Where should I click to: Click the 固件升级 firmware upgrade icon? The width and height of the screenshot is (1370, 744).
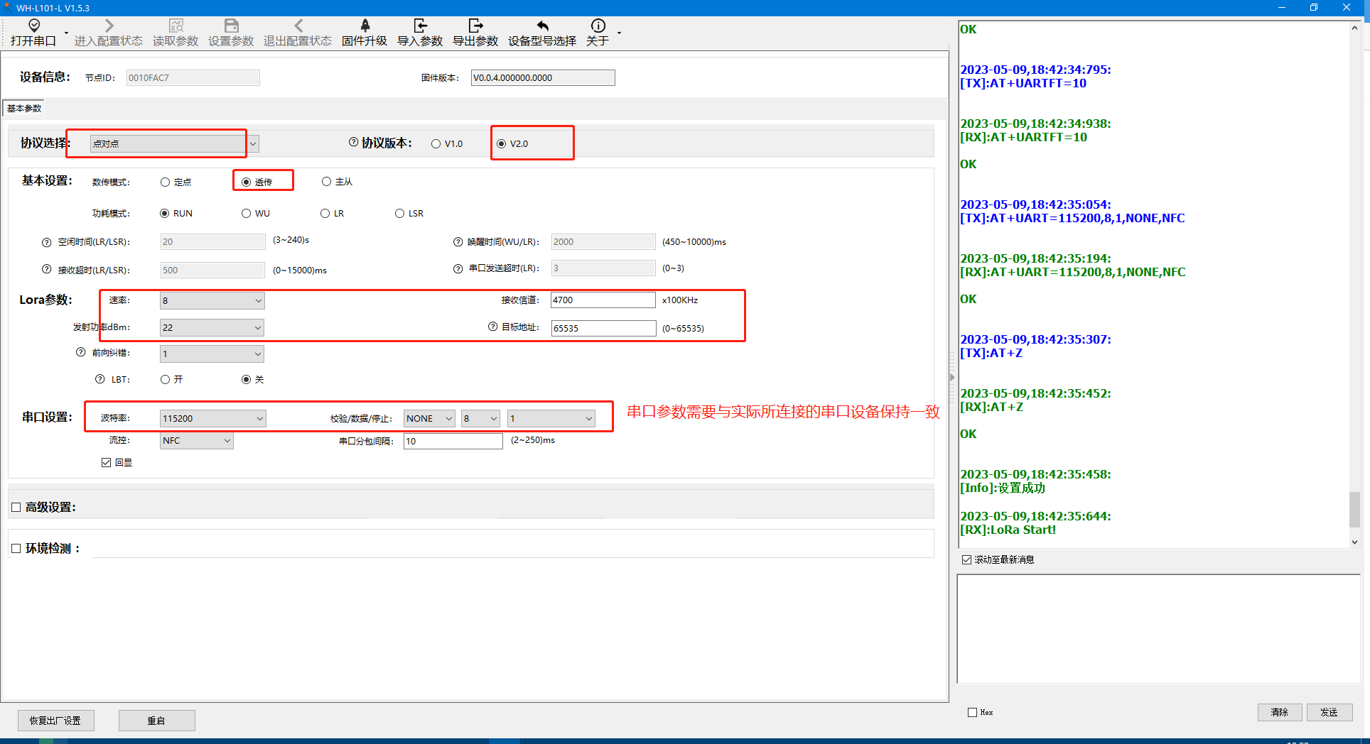pos(365,26)
